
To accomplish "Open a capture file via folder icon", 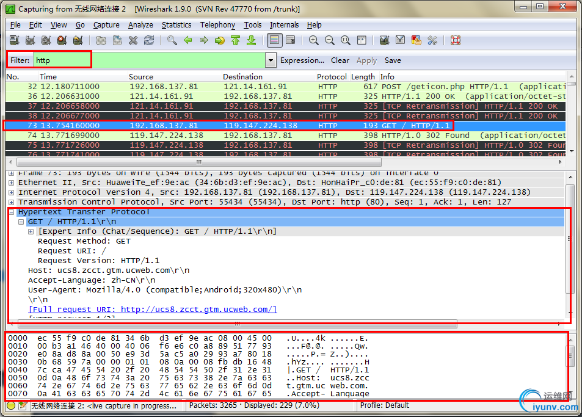I will 101,40.
